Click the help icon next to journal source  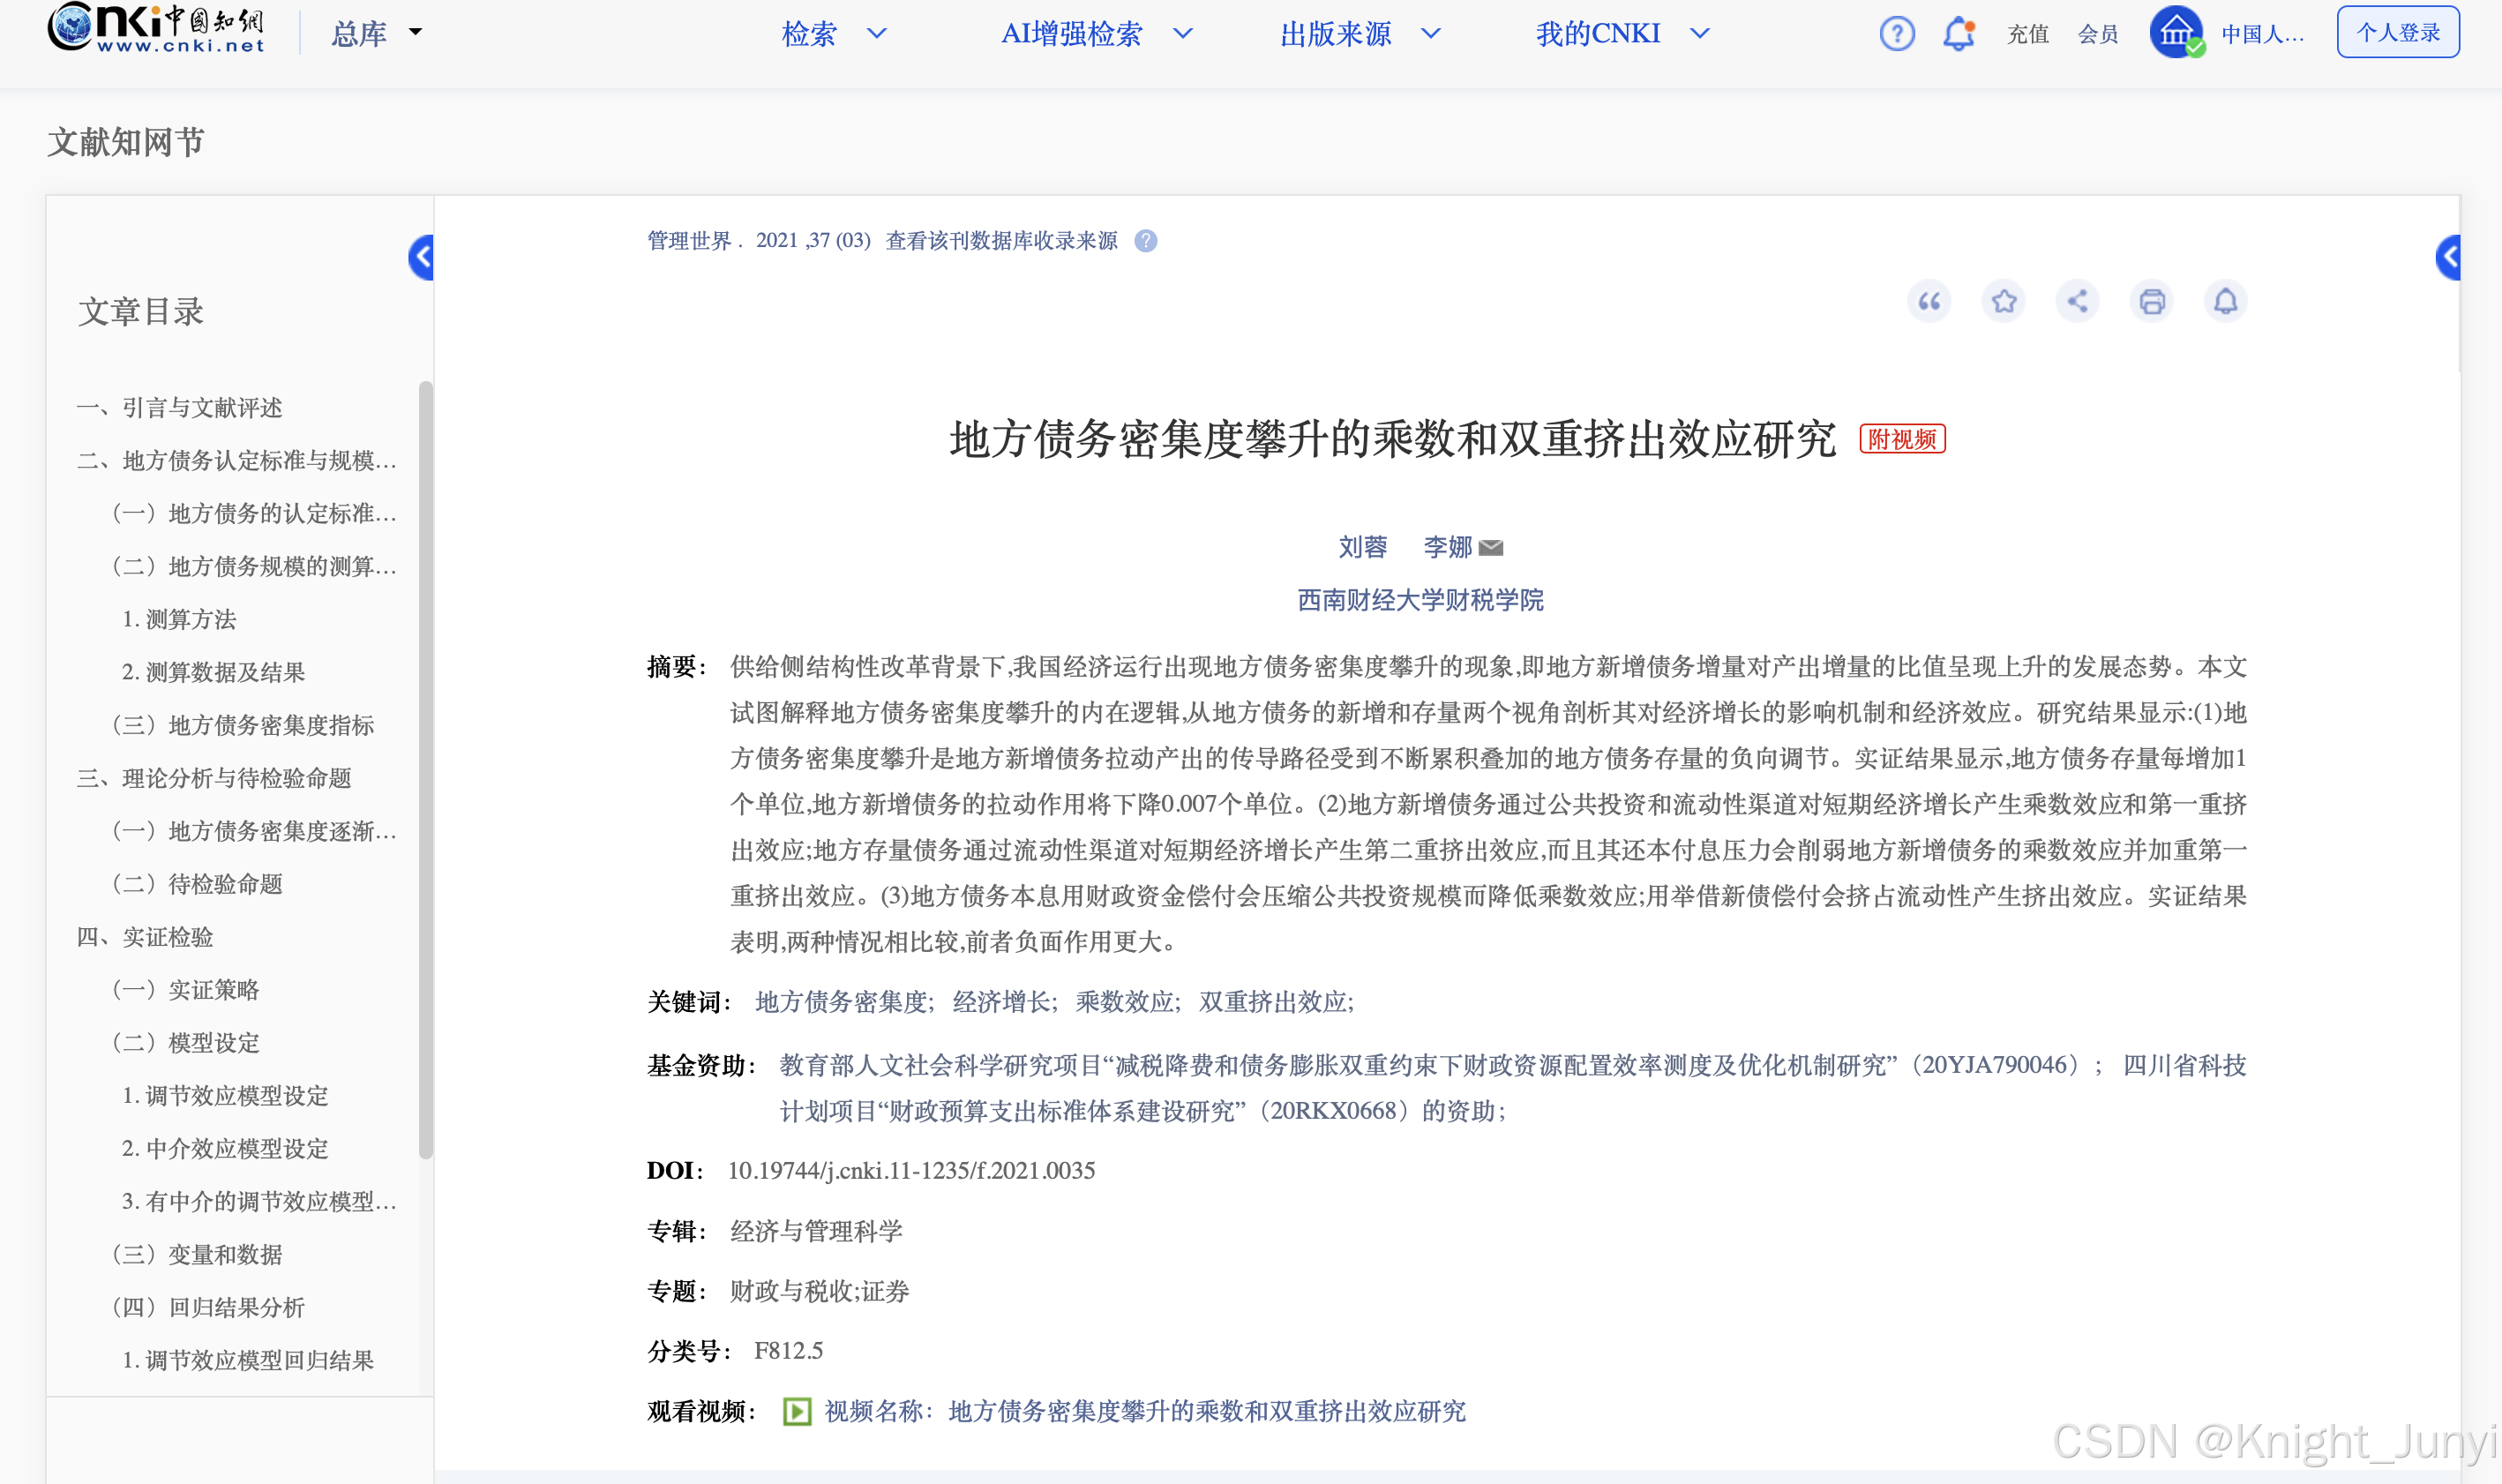point(1146,241)
